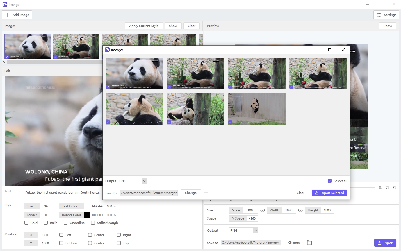The image size is (401, 251).
Task: Open Settings from the sliders icon
Action: [x=379, y=15]
